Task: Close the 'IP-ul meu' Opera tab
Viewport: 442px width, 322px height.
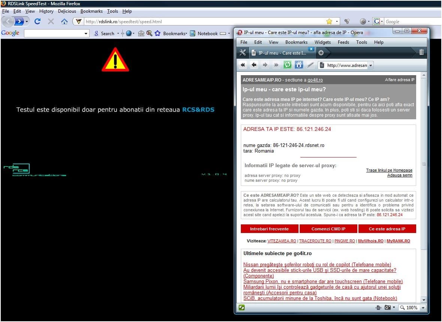Action: [x=311, y=49]
